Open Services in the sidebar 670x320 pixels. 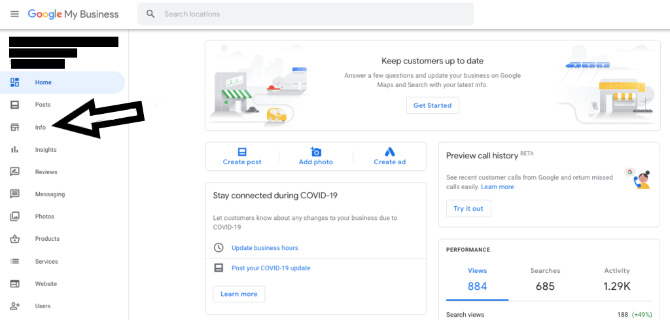(46, 262)
